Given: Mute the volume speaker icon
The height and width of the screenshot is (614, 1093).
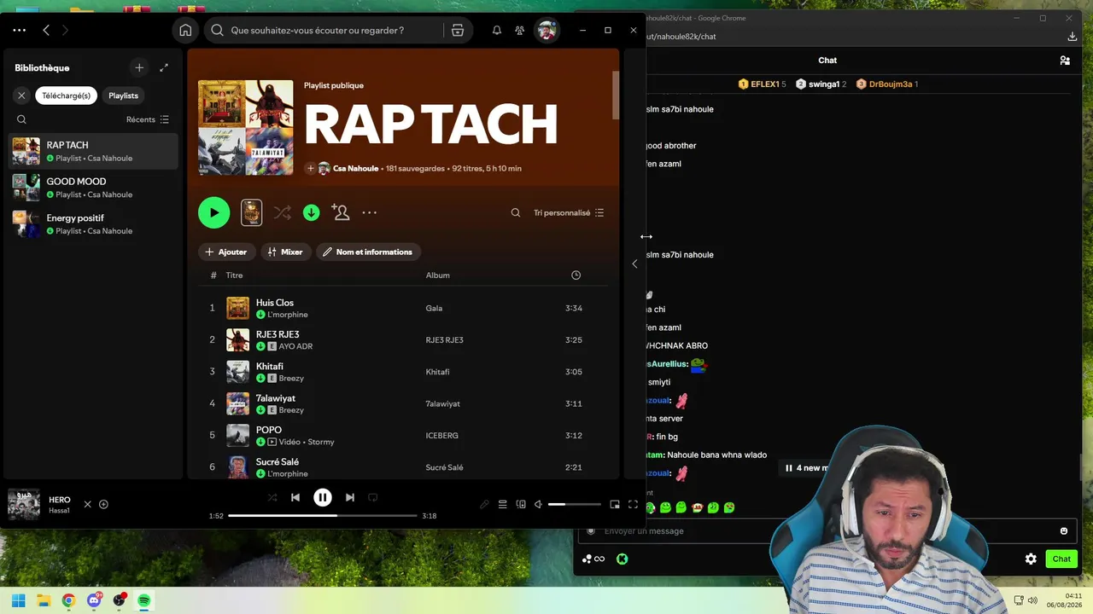Looking at the screenshot, I should (538, 504).
